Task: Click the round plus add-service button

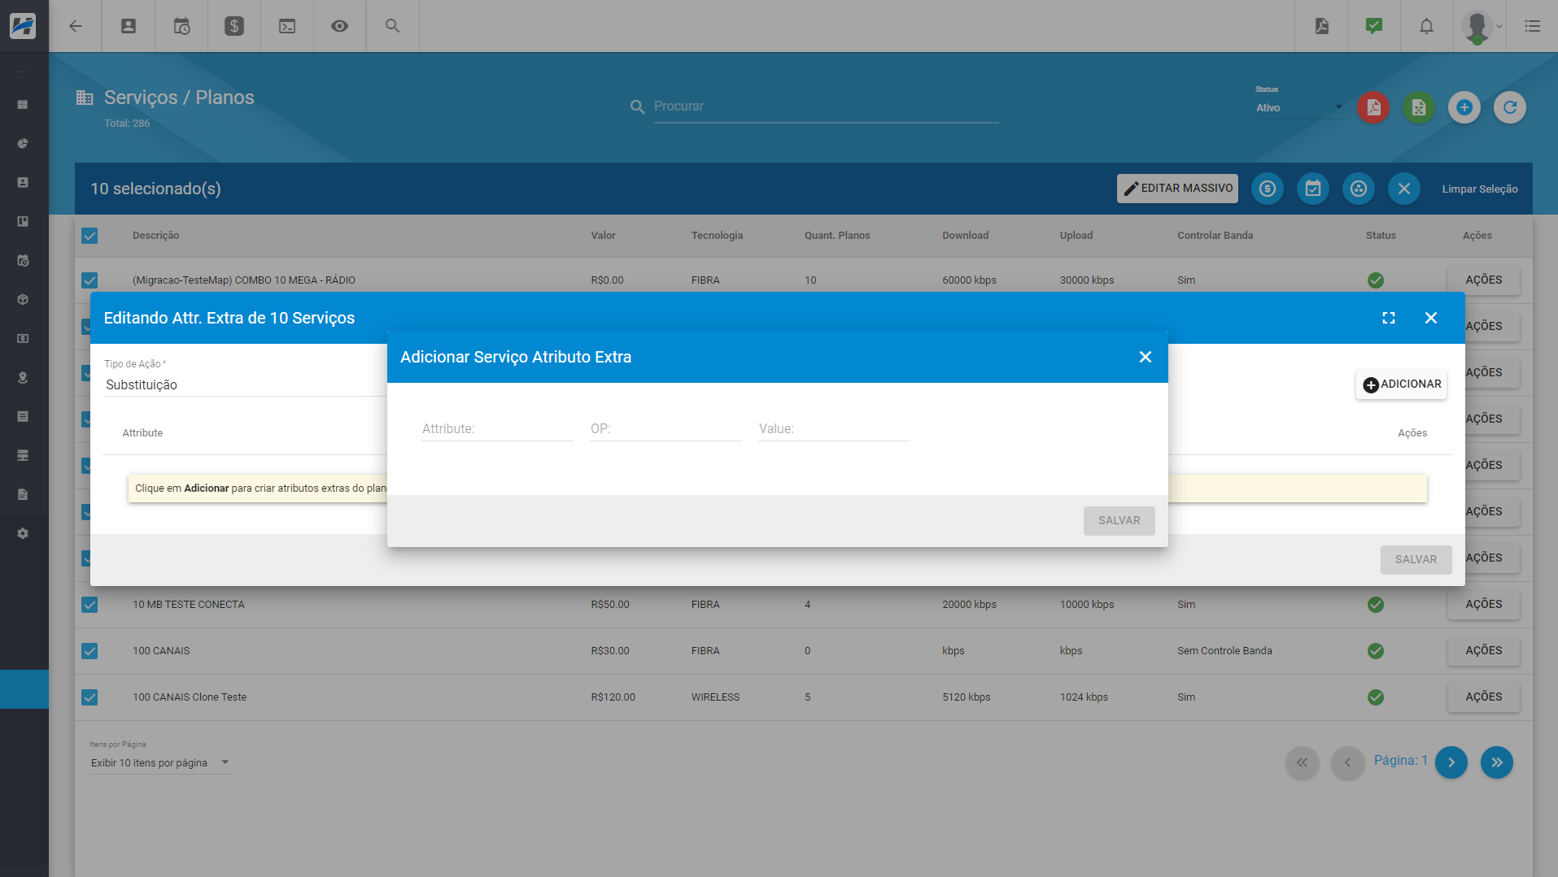Action: point(1464,107)
